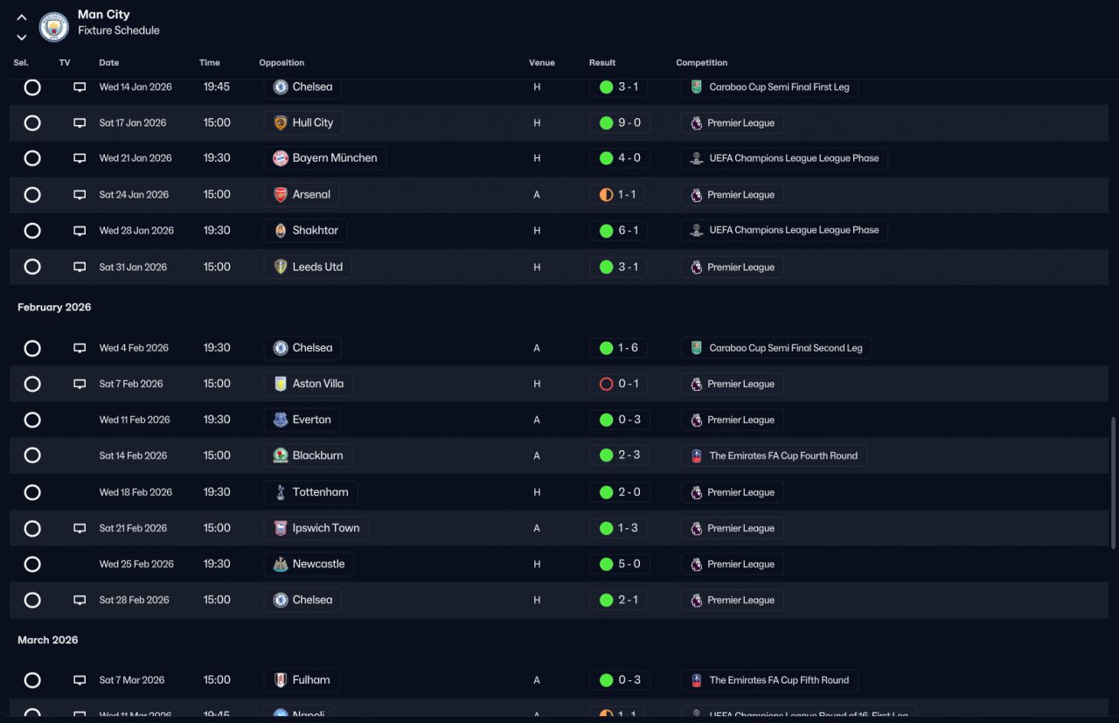Click the orange draw indicator for the Arsenal result
This screenshot has height=723, width=1119.
click(x=606, y=195)
